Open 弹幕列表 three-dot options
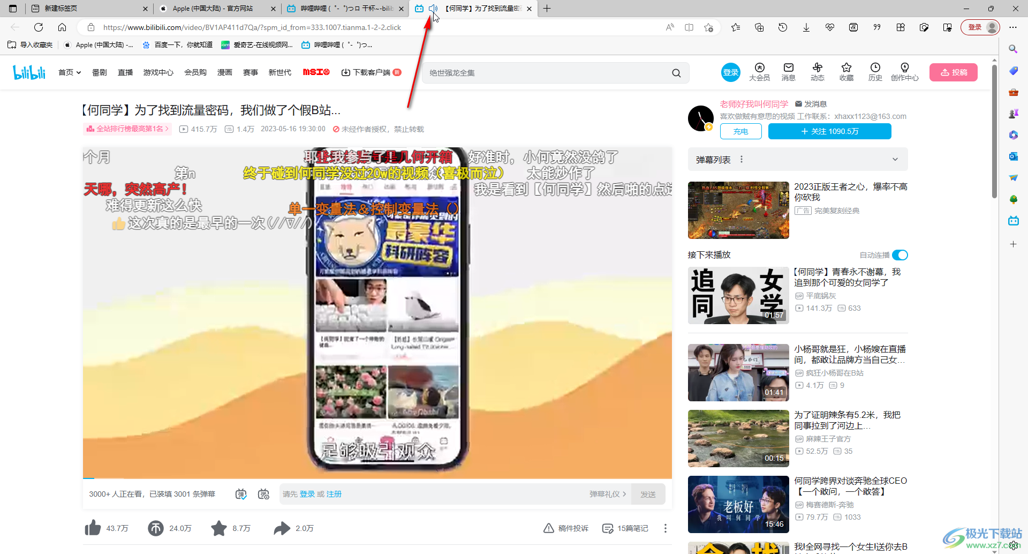 click(742, 160)
